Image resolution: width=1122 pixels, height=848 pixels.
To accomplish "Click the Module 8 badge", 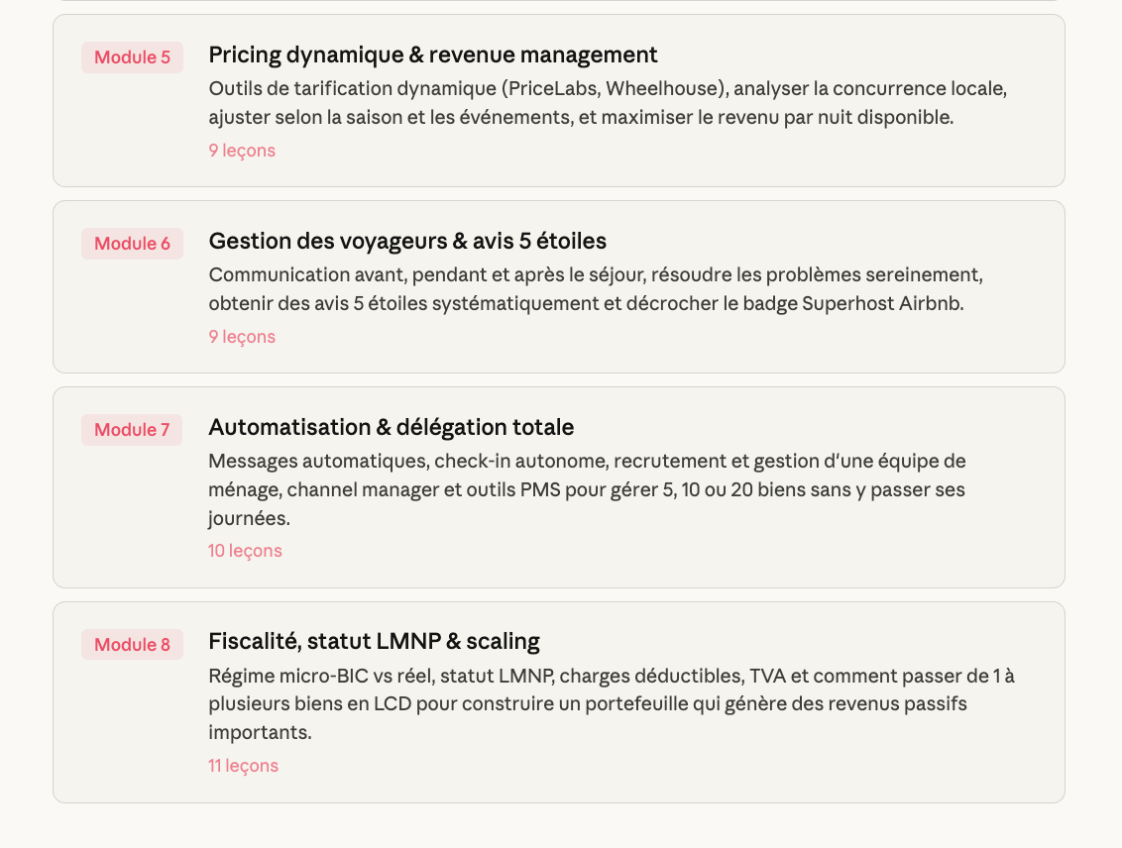I will pyautogui.click(x=132, y=645).
